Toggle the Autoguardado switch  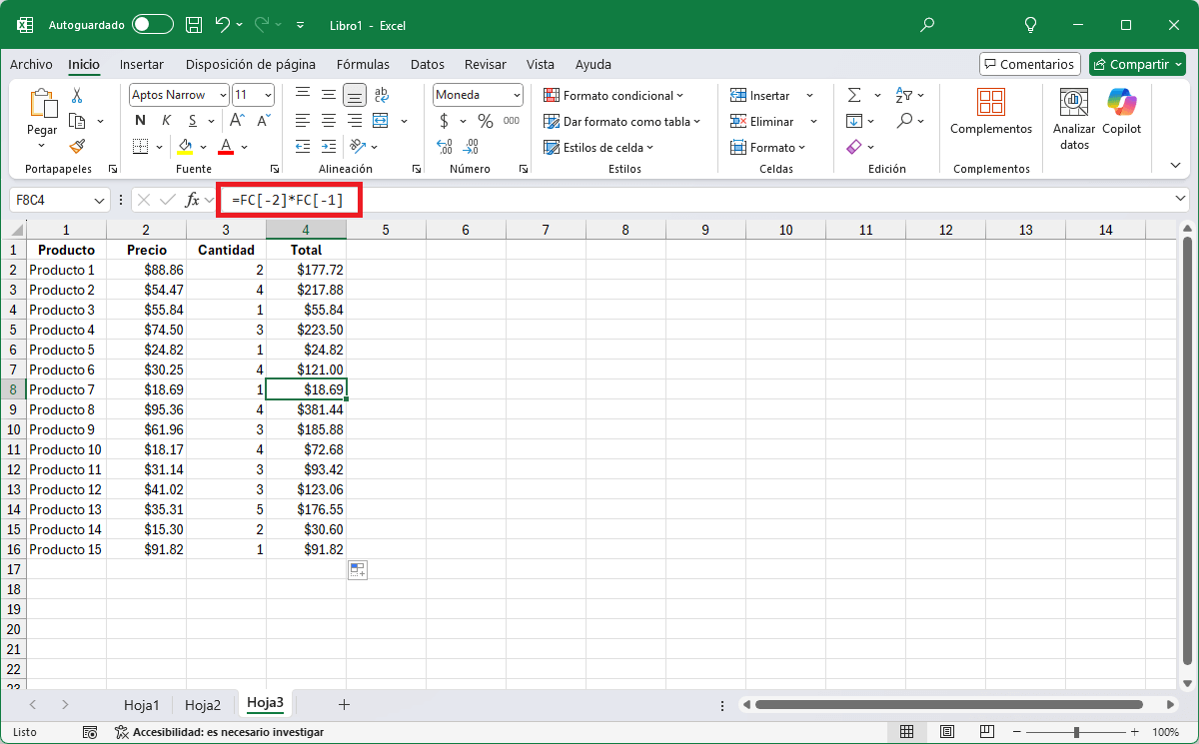coord(153,24)
